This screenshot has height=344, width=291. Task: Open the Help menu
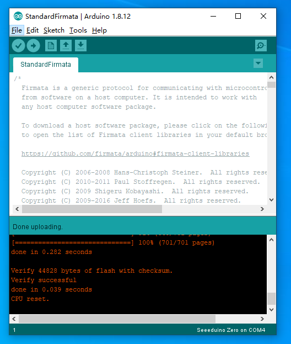99,30
